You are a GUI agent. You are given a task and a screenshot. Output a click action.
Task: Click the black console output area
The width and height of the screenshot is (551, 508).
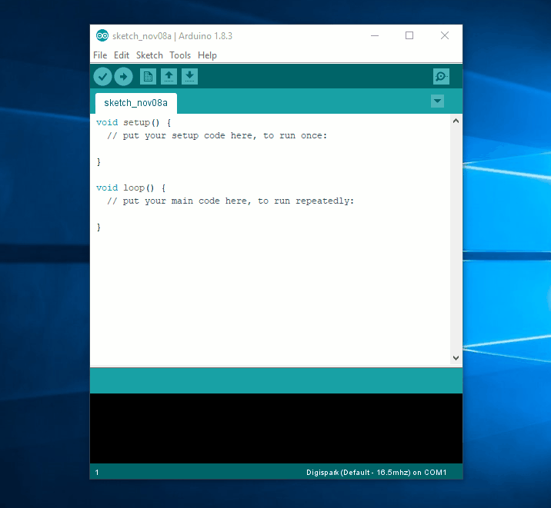coord(275,429)
